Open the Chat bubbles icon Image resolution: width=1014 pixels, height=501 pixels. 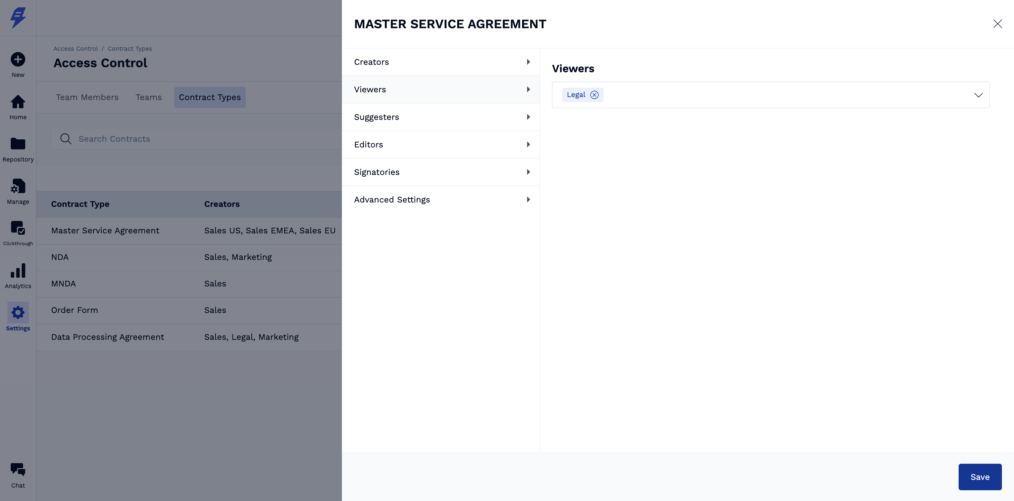click(18, 469)
